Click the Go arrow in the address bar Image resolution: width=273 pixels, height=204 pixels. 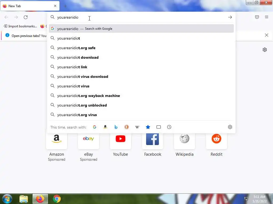(x=230, y=17)
